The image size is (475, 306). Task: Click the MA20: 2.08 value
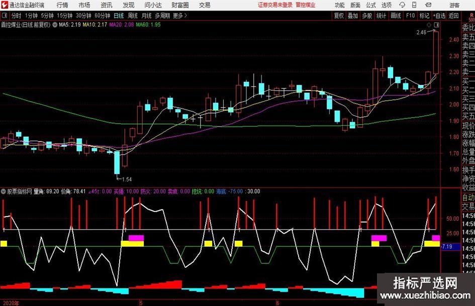[122, 25]
